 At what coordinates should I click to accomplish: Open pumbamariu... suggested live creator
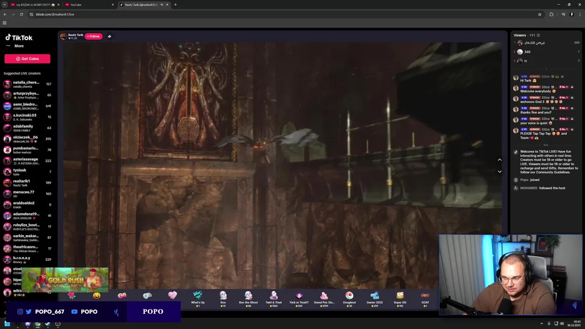pyautogui.click(x=27, y=150)
